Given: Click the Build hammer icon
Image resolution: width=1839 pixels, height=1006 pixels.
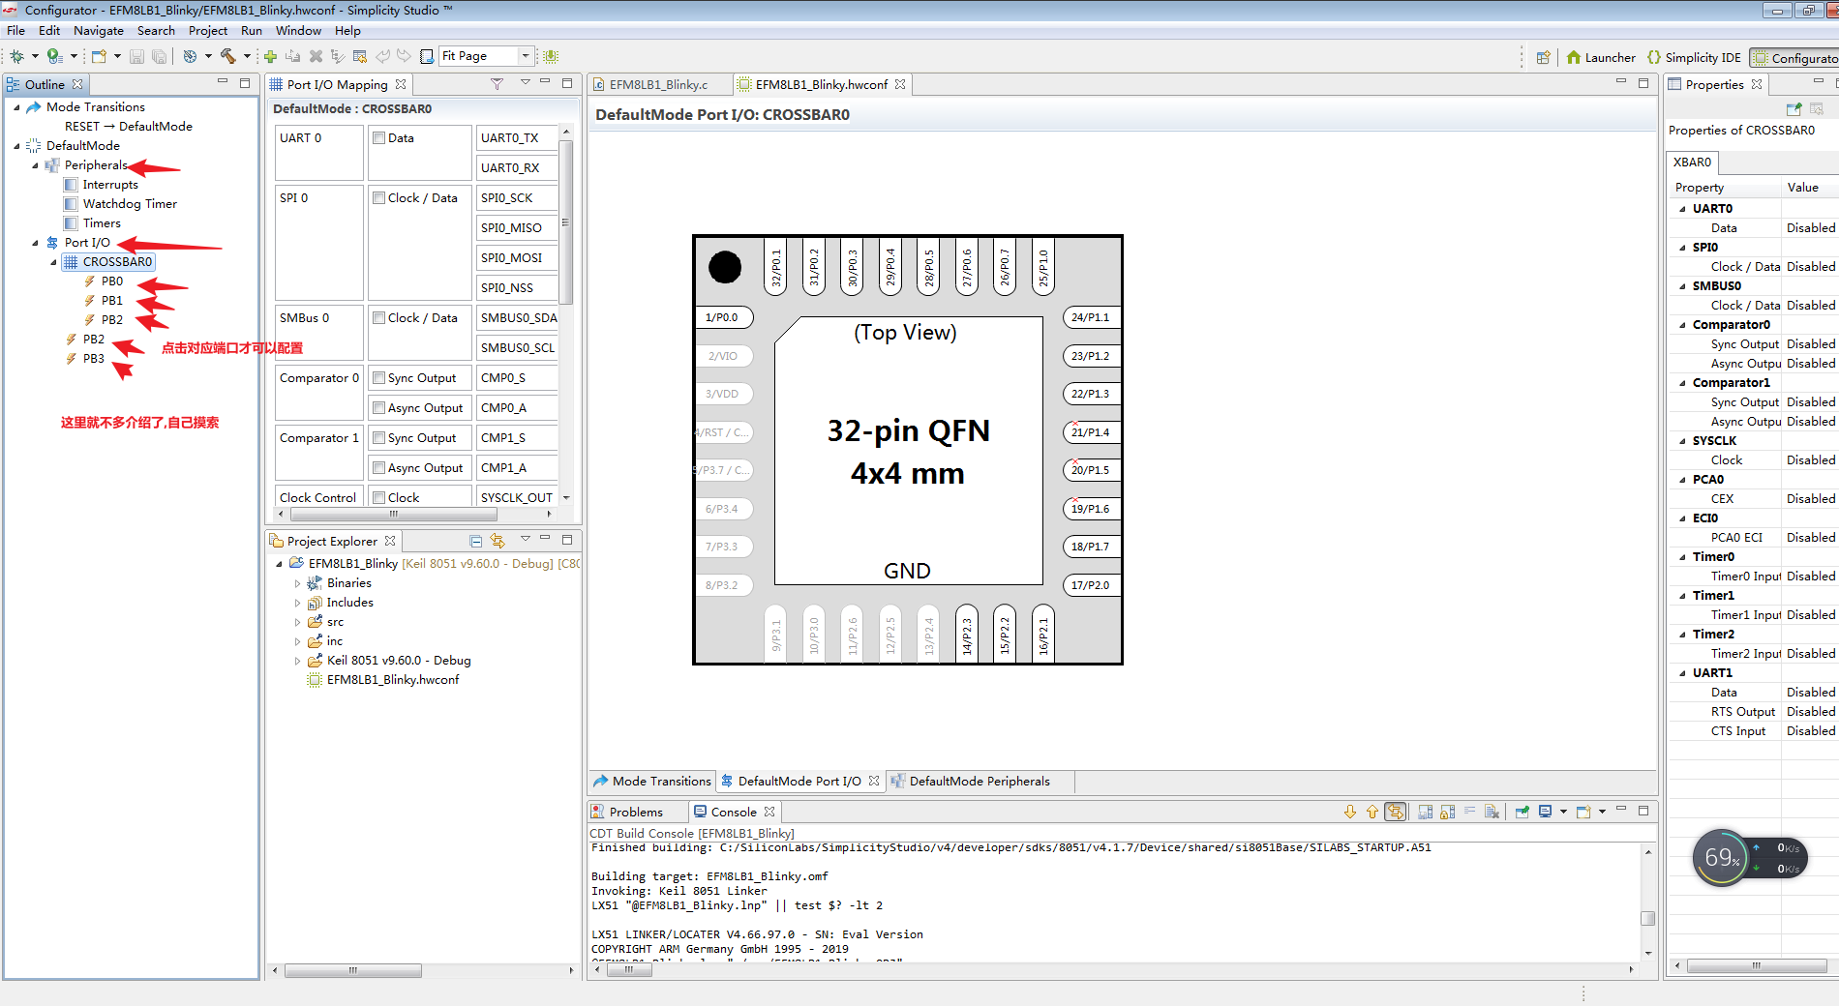Looking at the screenshot, I should pyautogui.click(x=227, y=55).
